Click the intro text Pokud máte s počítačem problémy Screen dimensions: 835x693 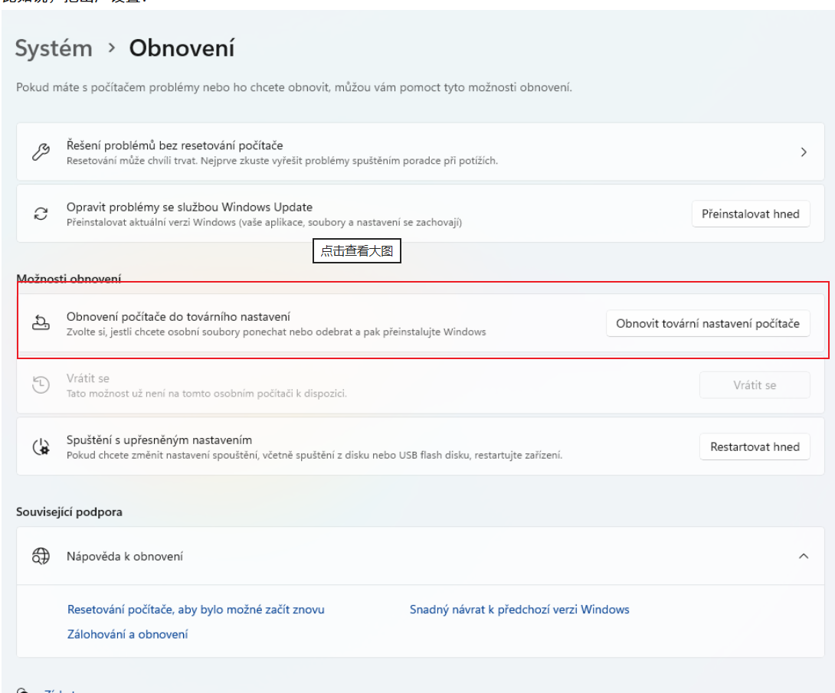294,87
